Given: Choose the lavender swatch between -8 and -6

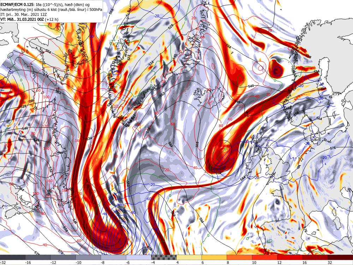Looking at the screenshot, I should 113,258.
